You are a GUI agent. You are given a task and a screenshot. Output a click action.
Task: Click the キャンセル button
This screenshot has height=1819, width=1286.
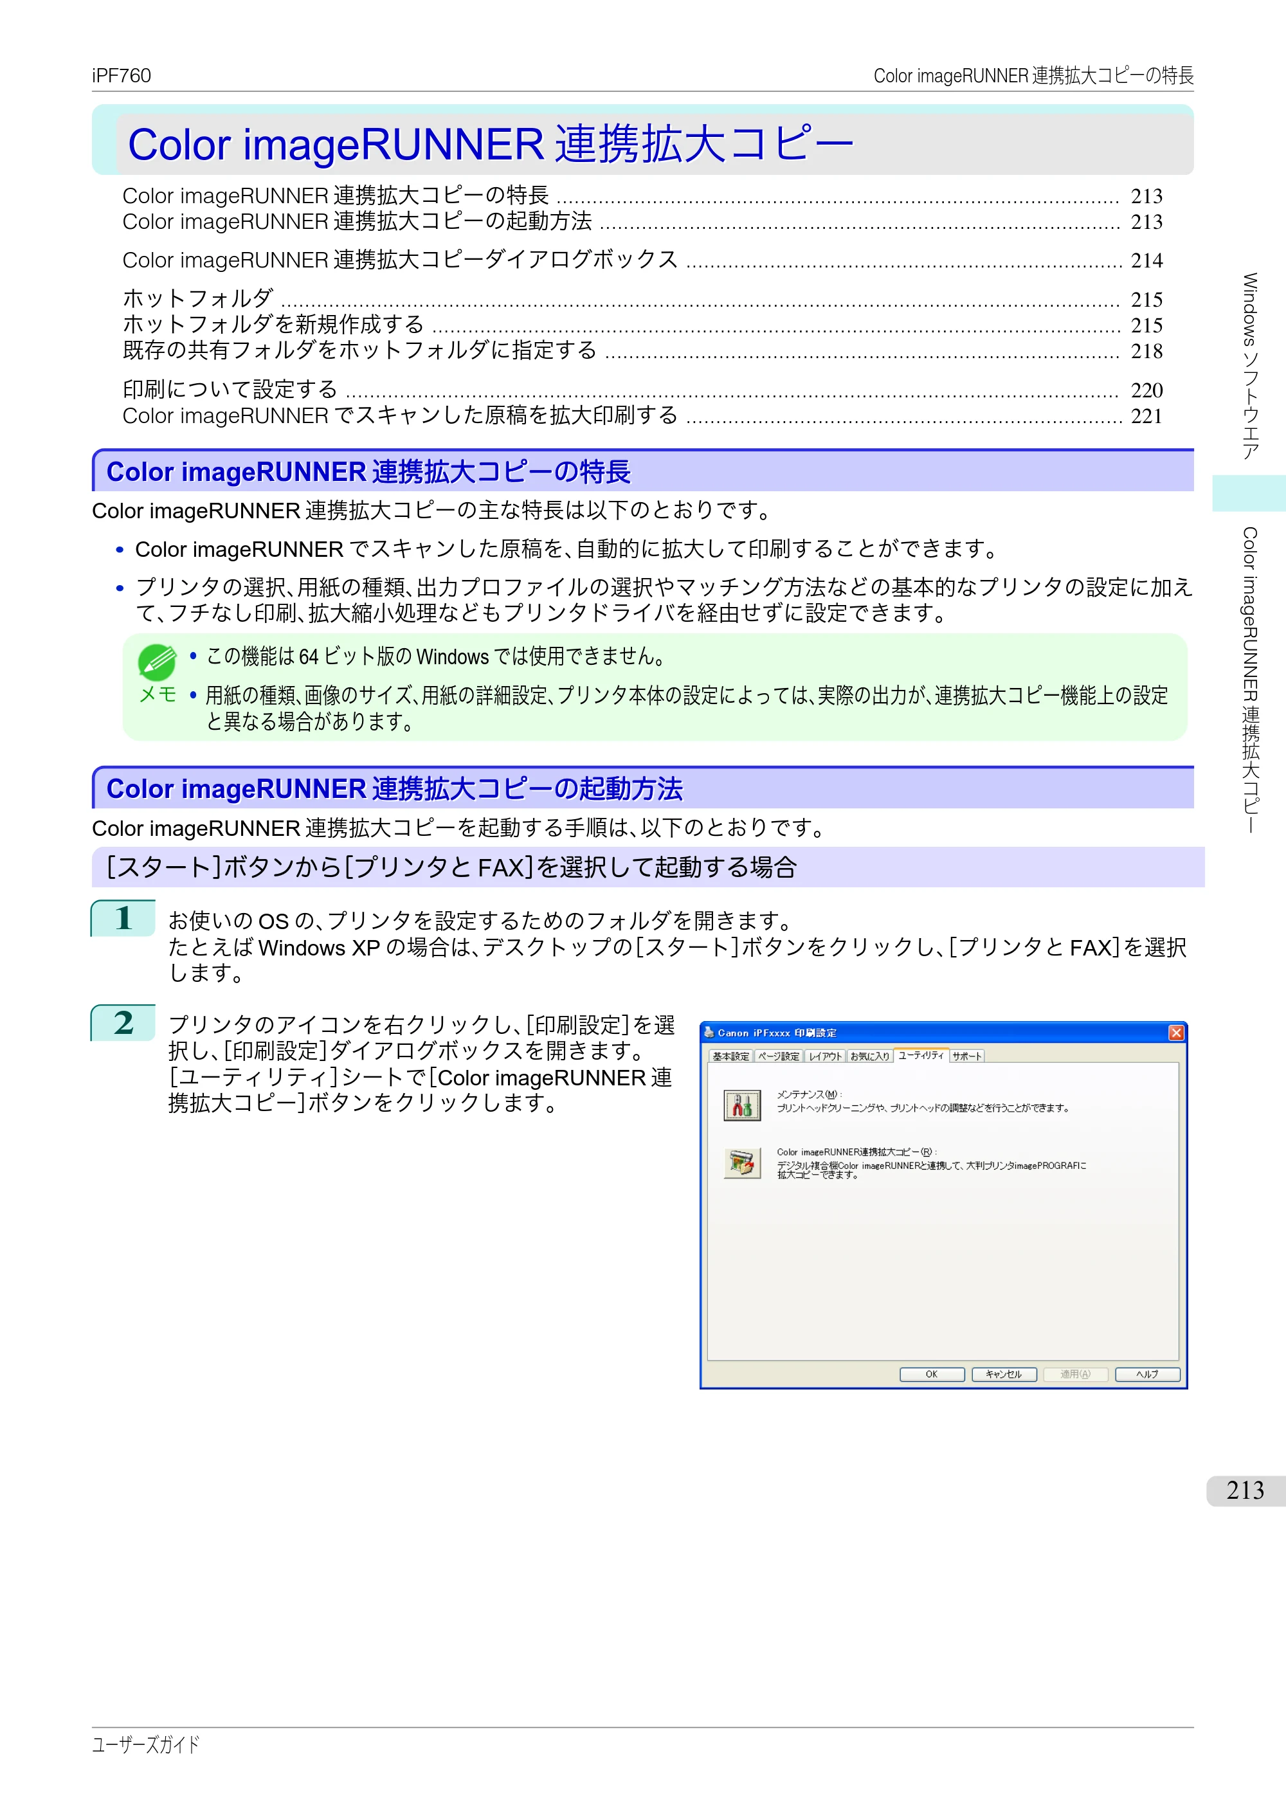1004,1375
